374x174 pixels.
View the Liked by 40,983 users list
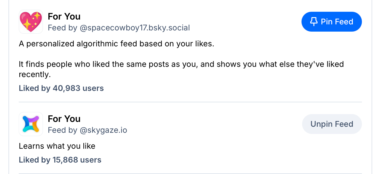tap(61, 88)
